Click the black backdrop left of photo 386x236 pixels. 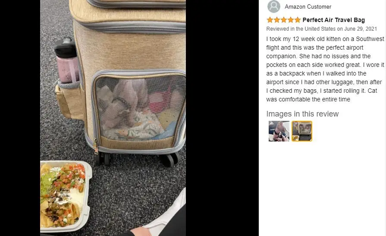click(x=20, y=118)
